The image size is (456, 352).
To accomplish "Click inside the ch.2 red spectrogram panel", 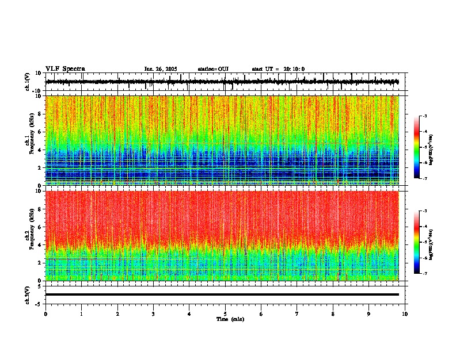I will [222, 236].
